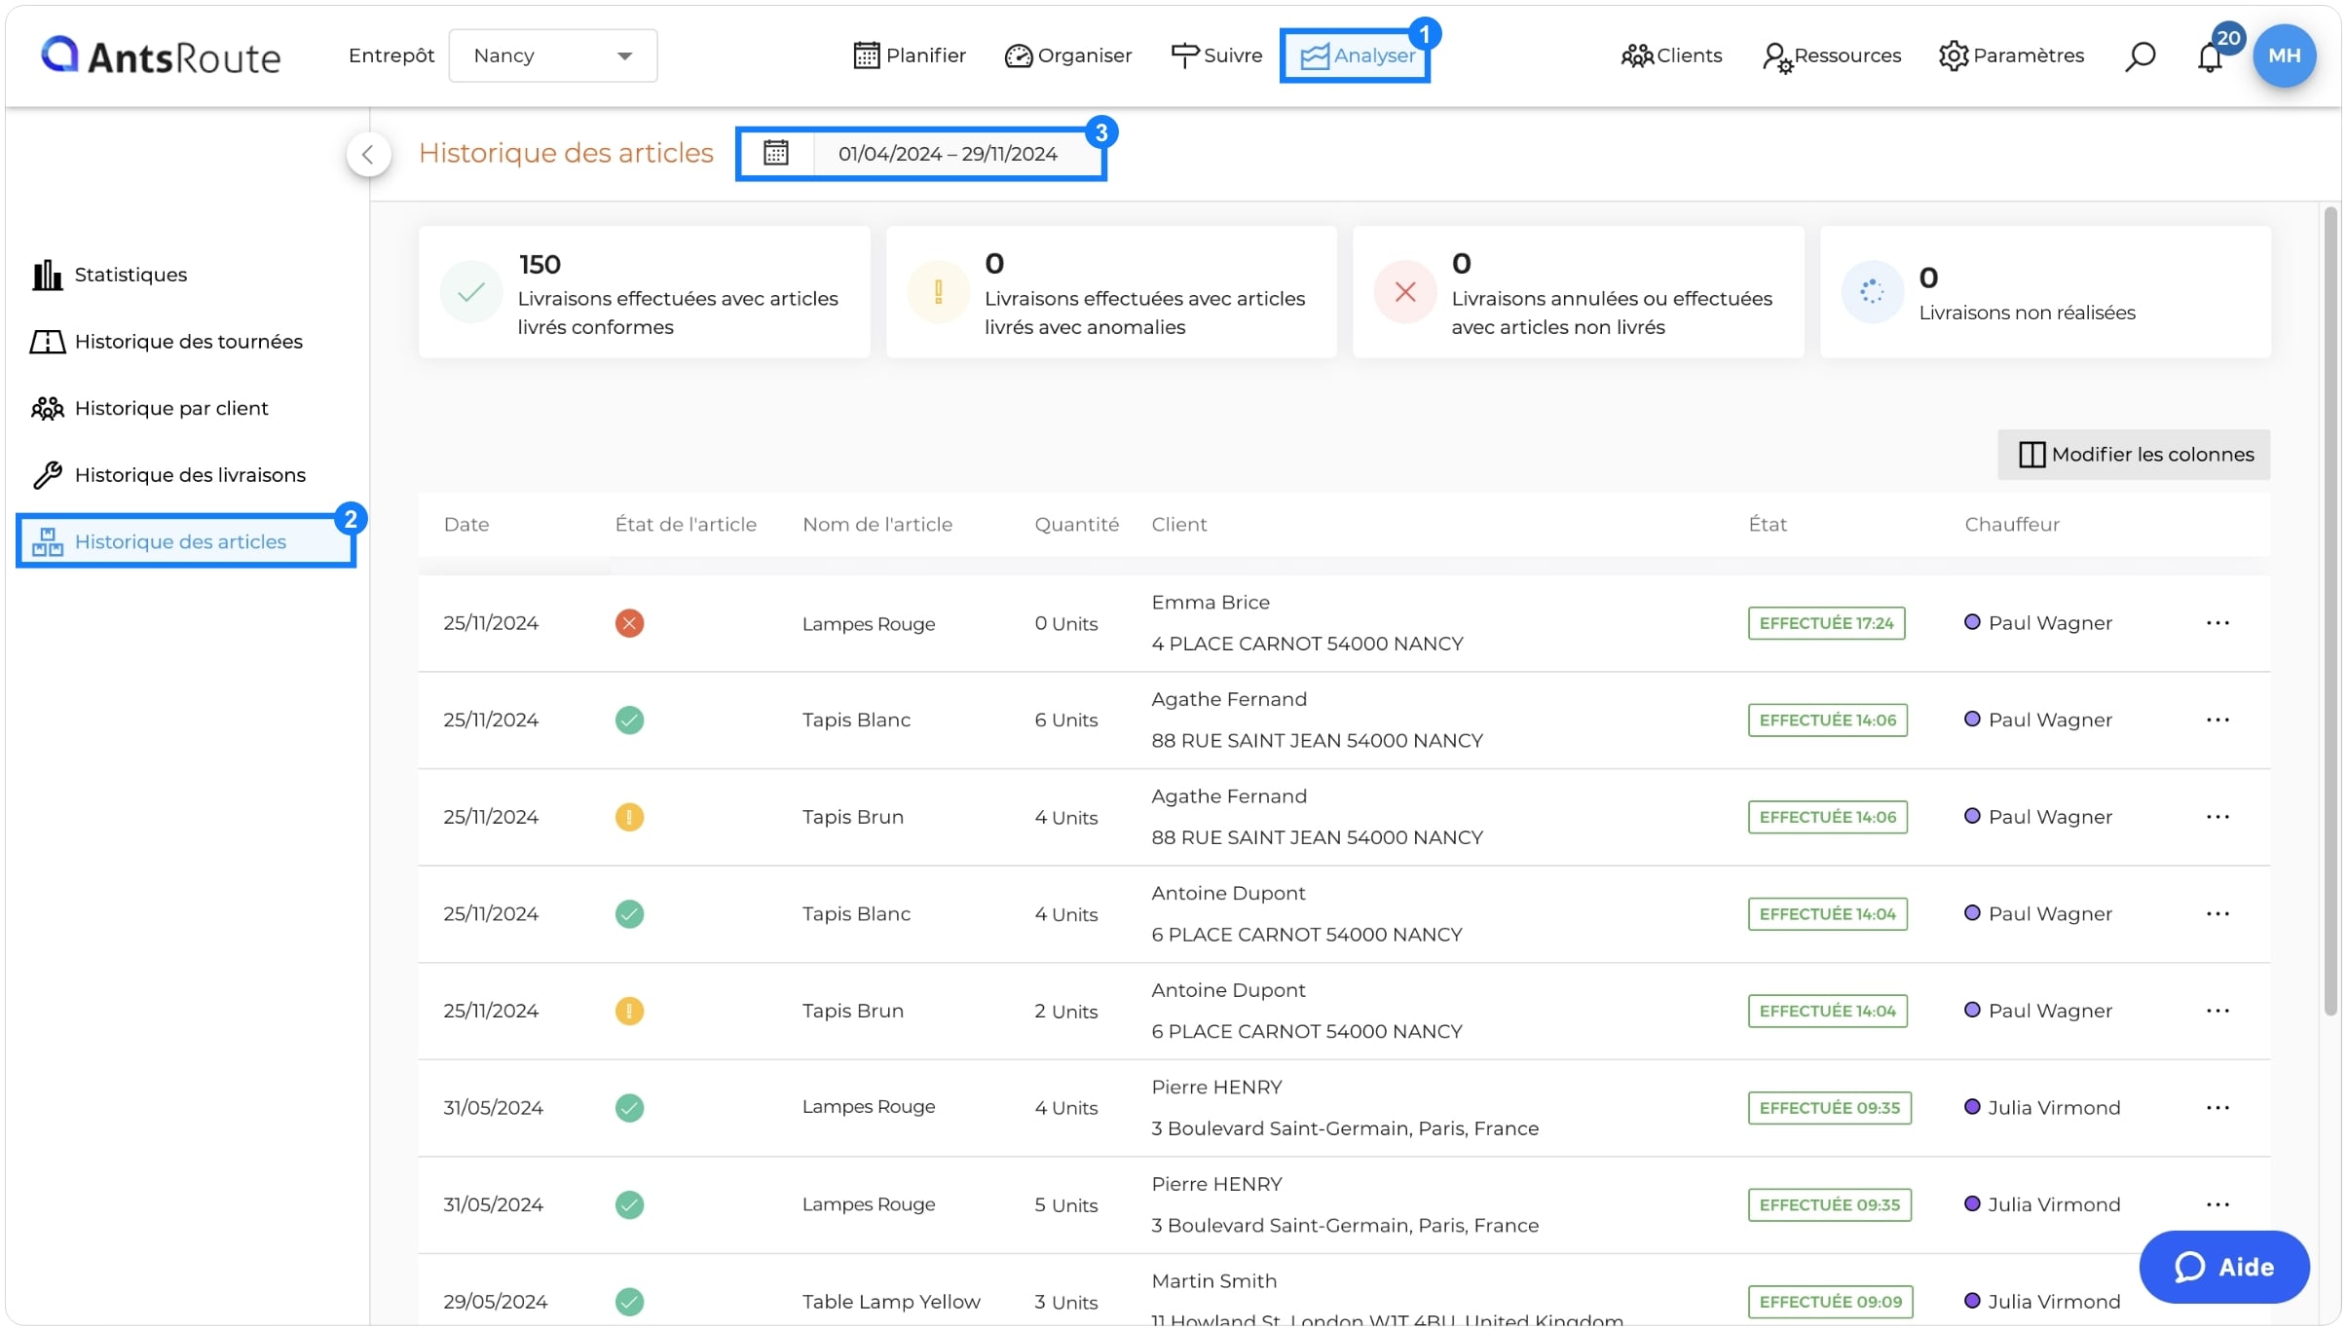Click the AntsRoute logo
This screenshot has width=2347, height=1329.
click(x=161, y=56)
